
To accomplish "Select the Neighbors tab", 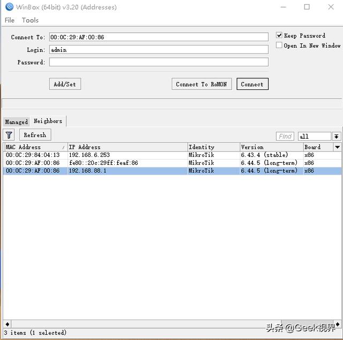I will [48, 121].
